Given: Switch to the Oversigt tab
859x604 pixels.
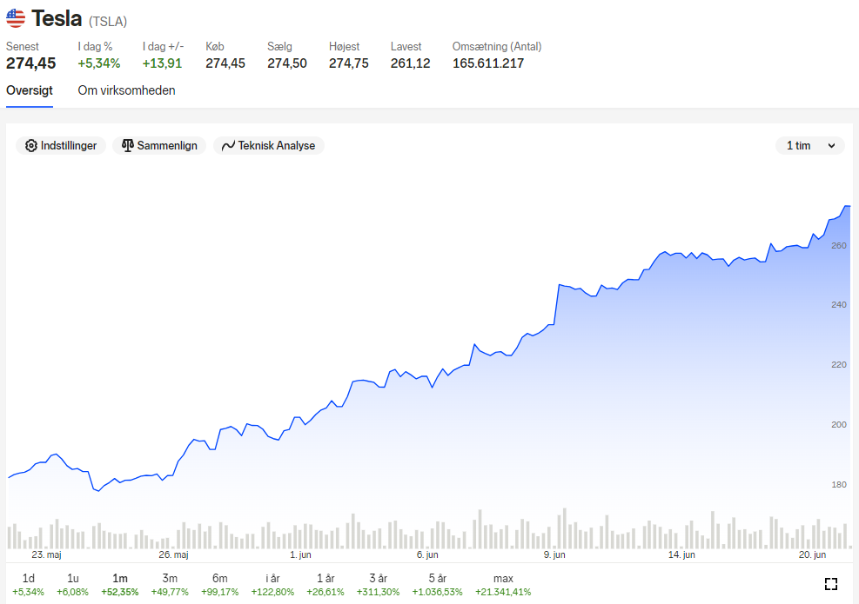Looking at the screenshot, I should click(x=30, y=91).
